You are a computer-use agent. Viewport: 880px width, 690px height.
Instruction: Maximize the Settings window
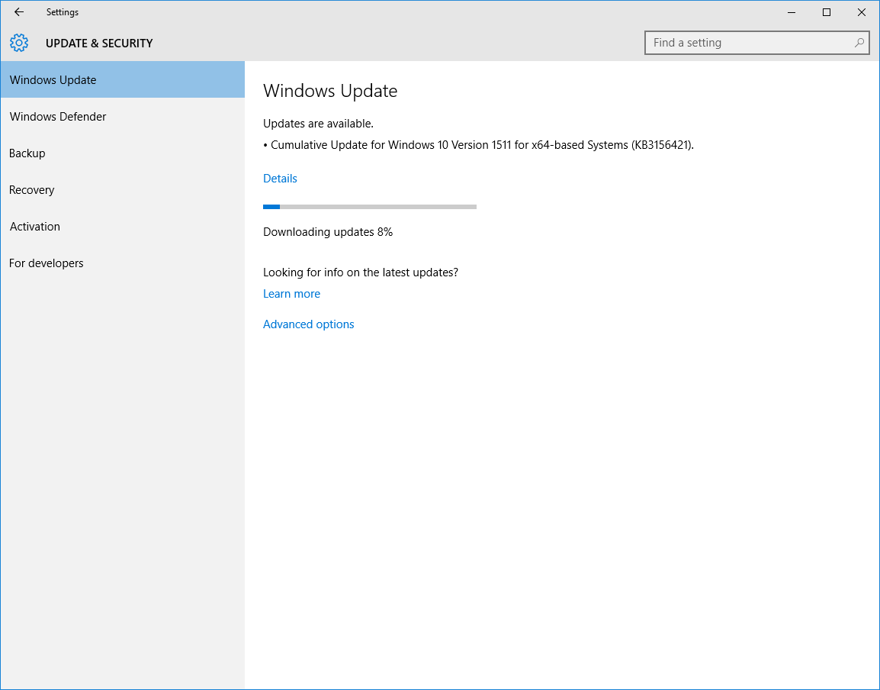(x=827, y=12)
